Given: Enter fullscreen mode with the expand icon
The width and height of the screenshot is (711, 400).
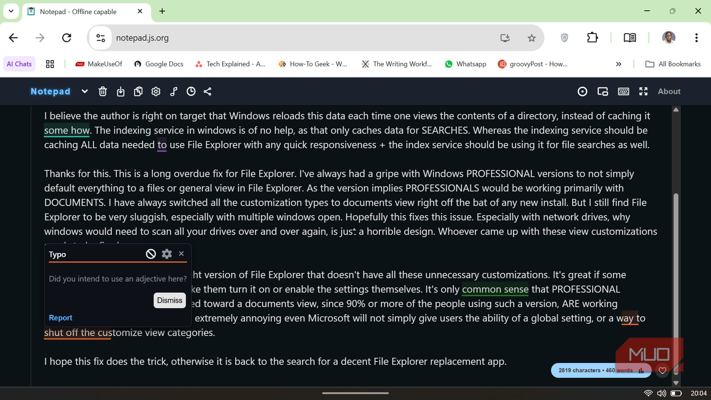Looking at the screenshot, I should pyautogui.click(x=643, y=91).
